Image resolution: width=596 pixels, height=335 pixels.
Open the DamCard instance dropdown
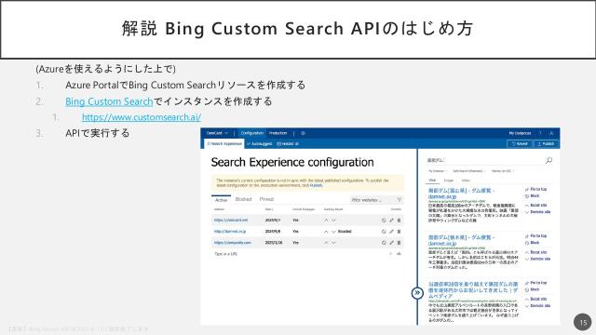click(217, 133)
